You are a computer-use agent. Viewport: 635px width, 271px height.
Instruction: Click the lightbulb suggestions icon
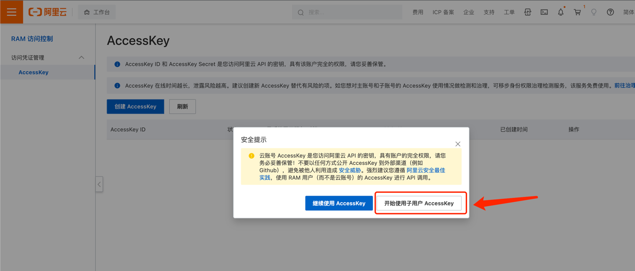point(594,12)
